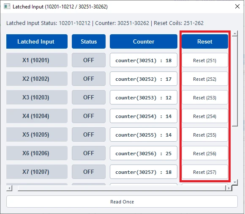Image resolution: width=245 pixels, height=214 pixels.
Task: Click OFF status in X4 row
Action: 89,116
